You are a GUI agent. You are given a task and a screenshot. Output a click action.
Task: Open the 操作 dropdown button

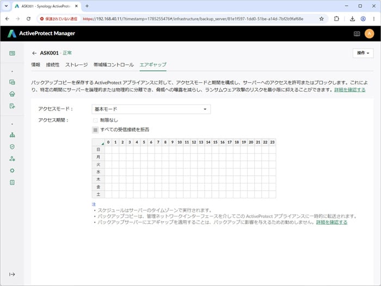(363, 53)
